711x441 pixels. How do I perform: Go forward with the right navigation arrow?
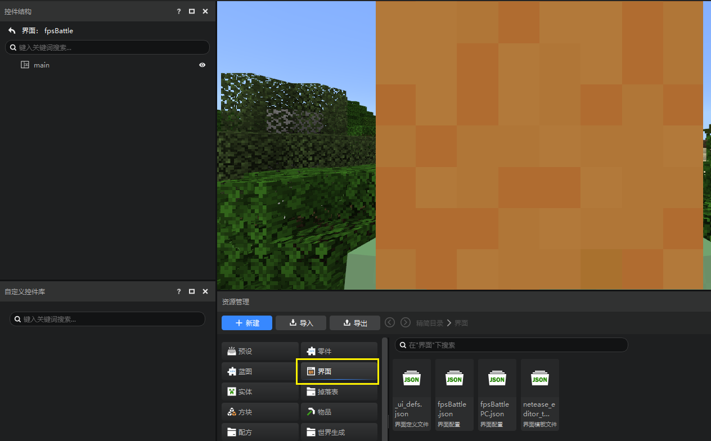[406, 322]
